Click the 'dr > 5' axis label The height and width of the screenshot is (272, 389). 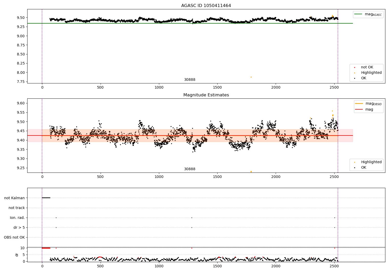click(x=19, y=227)
